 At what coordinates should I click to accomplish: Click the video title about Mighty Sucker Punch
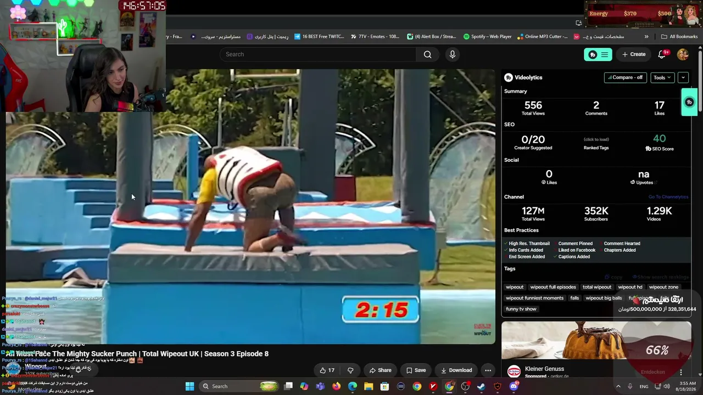pos(137,354)
